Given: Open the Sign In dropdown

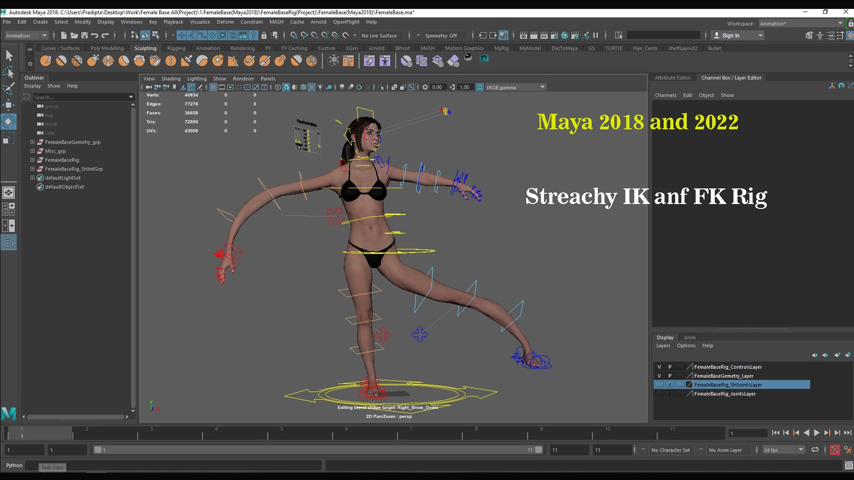Looking at the screenshot, I should pyautogui.click(x=737, y=36).
